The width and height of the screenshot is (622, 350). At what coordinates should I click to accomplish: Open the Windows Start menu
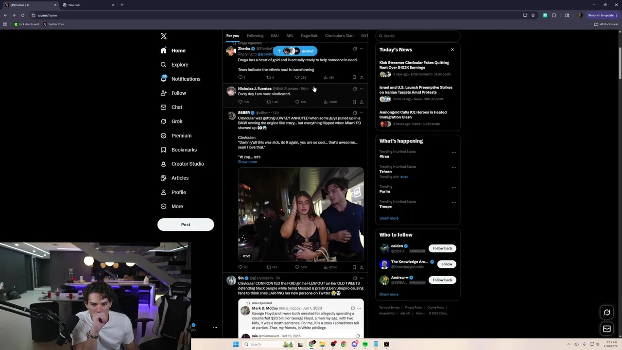click(x=236, y=344)
